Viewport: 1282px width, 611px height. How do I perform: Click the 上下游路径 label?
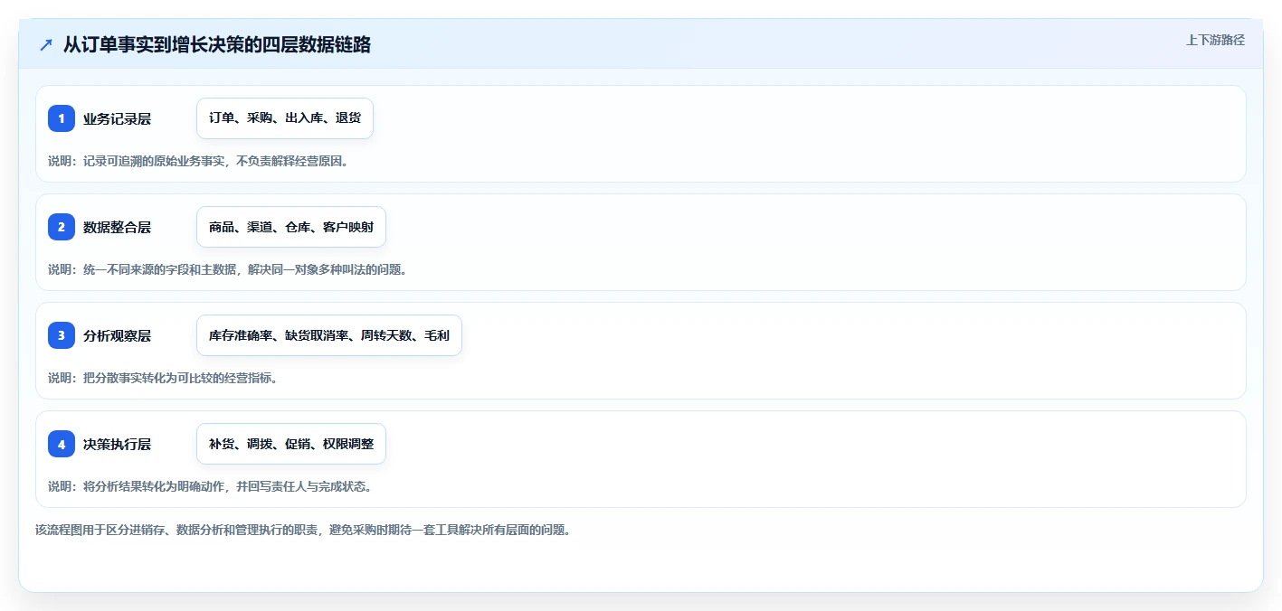coord(1215,40)
